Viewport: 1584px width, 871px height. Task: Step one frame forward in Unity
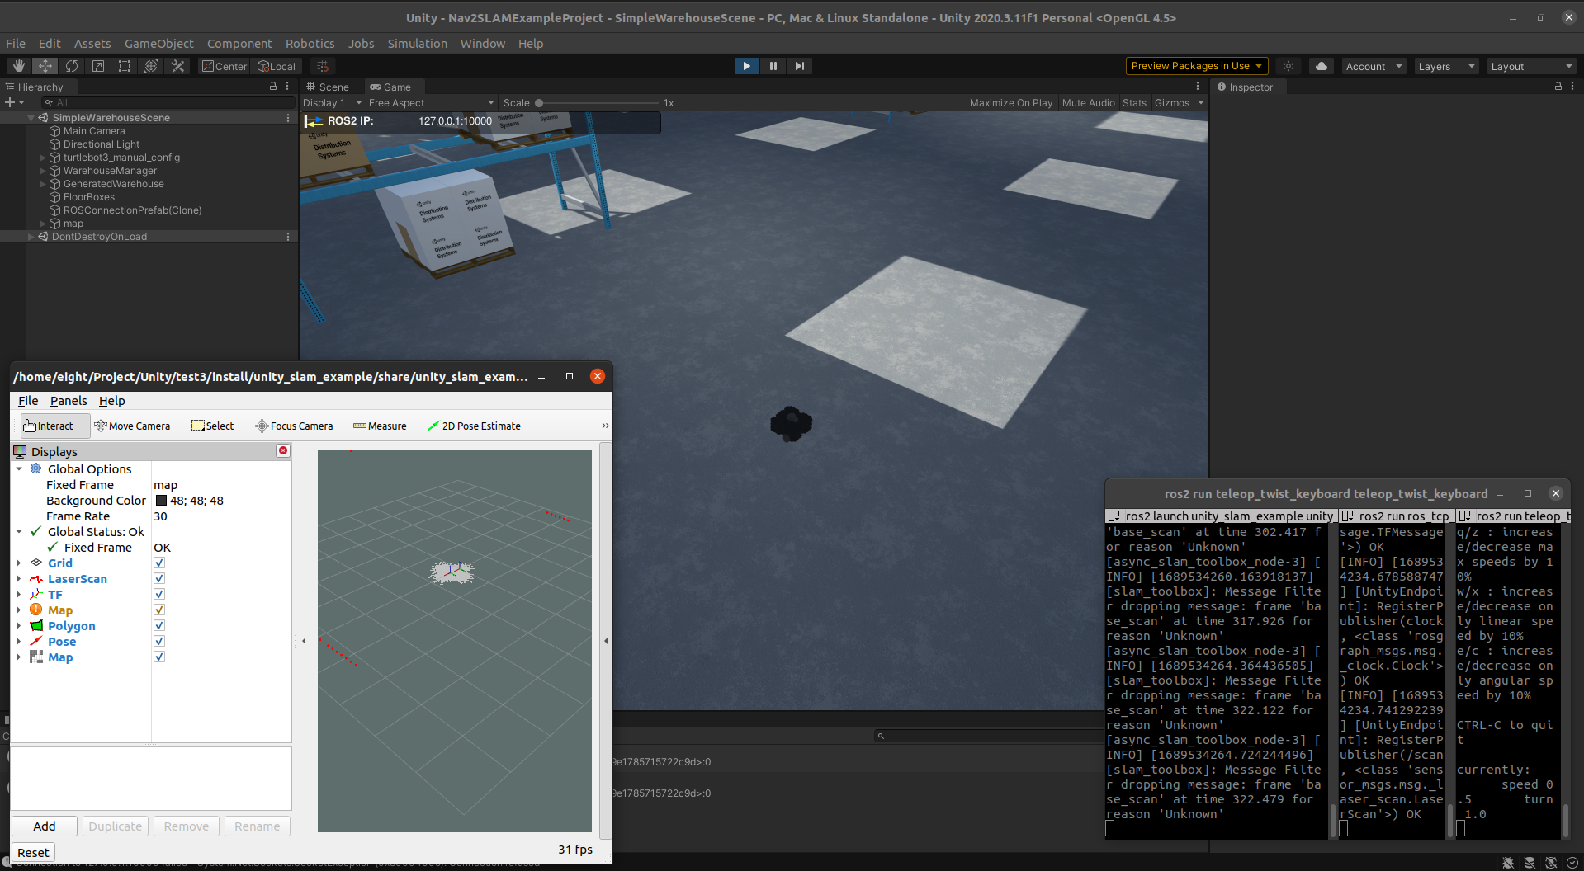[799, 66]
